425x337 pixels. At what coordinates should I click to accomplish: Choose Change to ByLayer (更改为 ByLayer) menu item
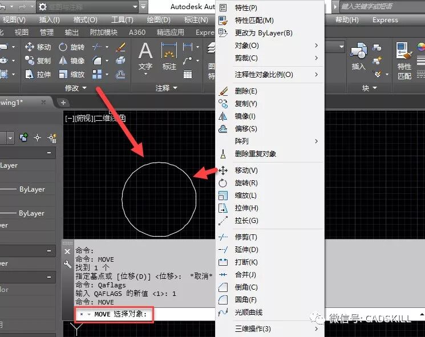(270, 33)
